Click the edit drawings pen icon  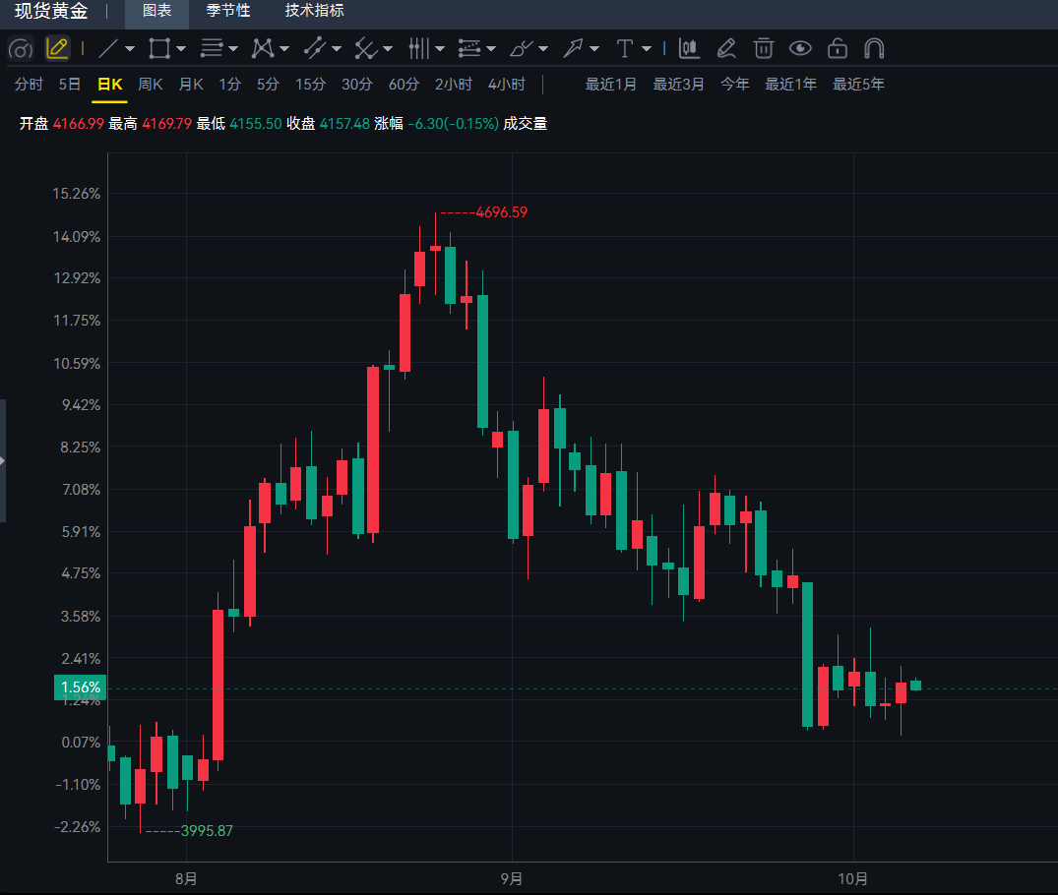[x=726, y=48]
